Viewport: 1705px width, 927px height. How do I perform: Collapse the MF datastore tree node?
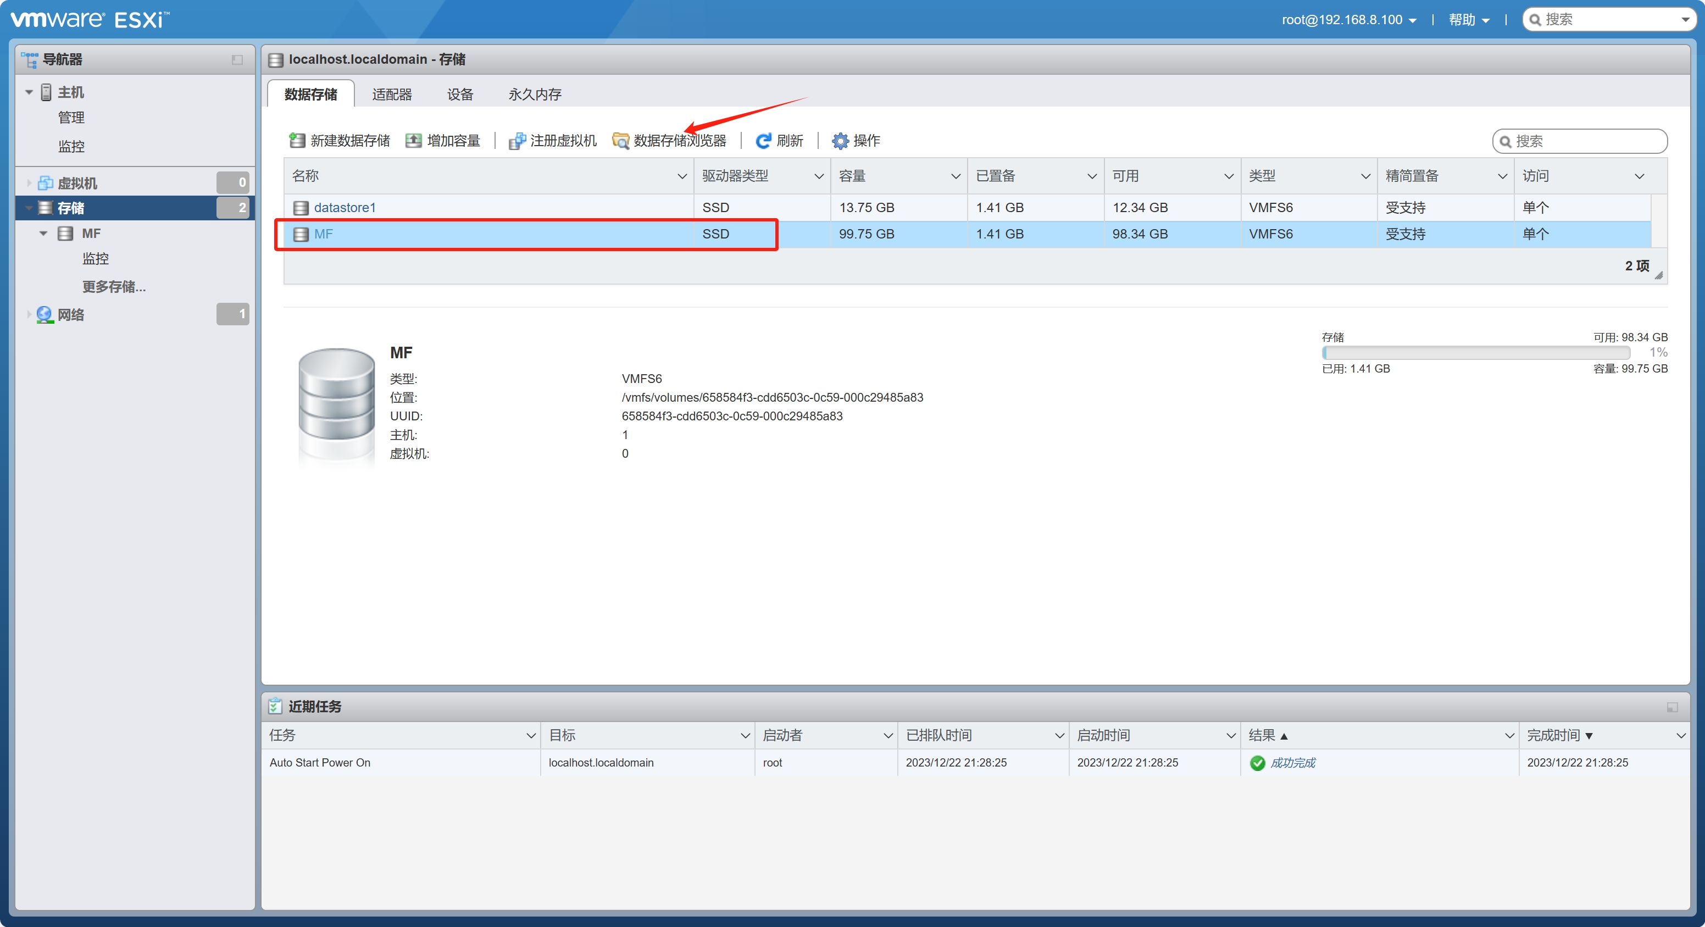[44, 233]
